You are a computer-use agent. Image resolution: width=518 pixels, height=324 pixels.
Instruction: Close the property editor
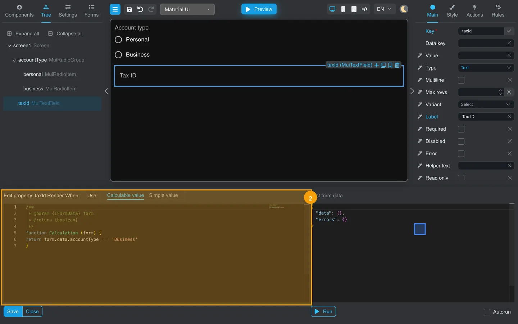pyautogui.click(x=32, y=311)
